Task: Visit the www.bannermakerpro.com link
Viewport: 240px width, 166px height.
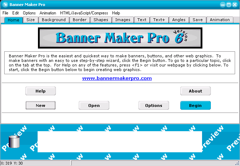Action: point(117,78)
